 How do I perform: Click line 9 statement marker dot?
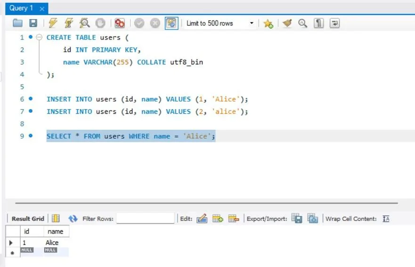31,136
